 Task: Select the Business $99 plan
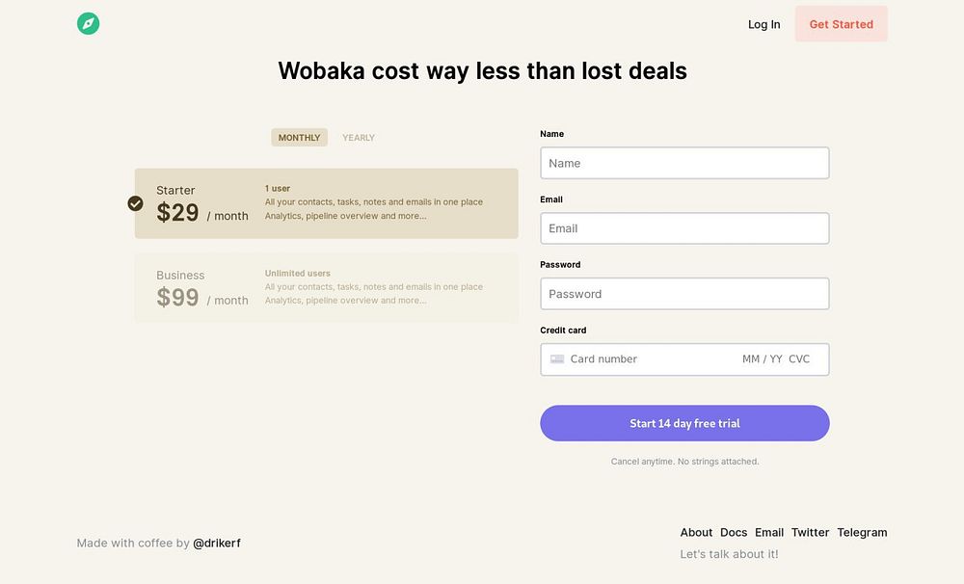(326, 287)
